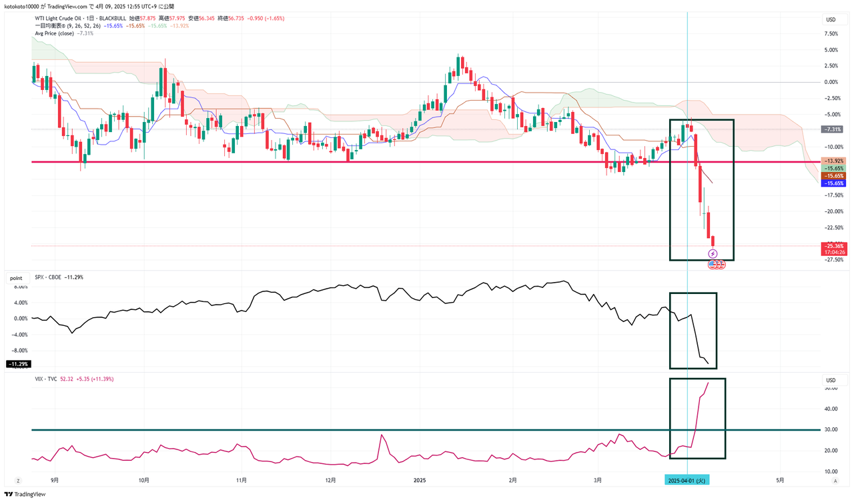Click the 2025-04-01 date marker on the time axis
This screenshot has height=502, width=854.
pos(689,479)
